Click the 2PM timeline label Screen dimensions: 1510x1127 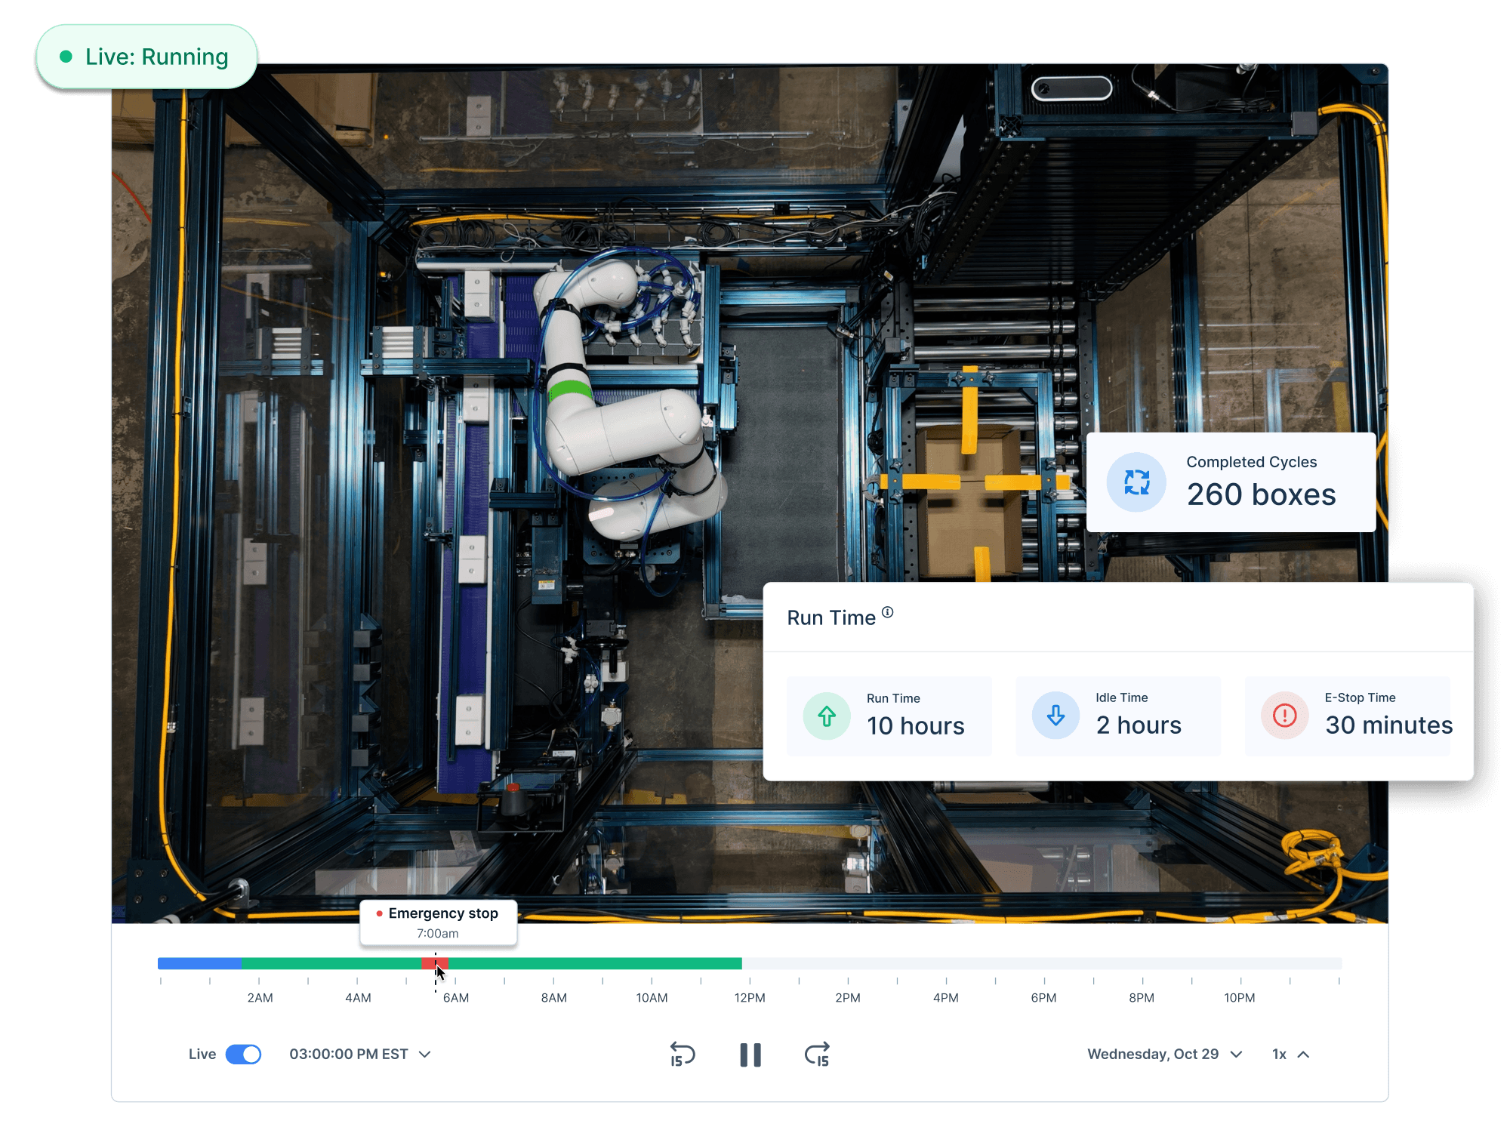[x=848, y=998]
